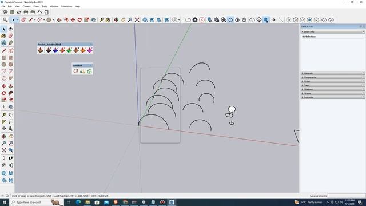Open the Arc tool dropdown arrow

tap(44, 20)
